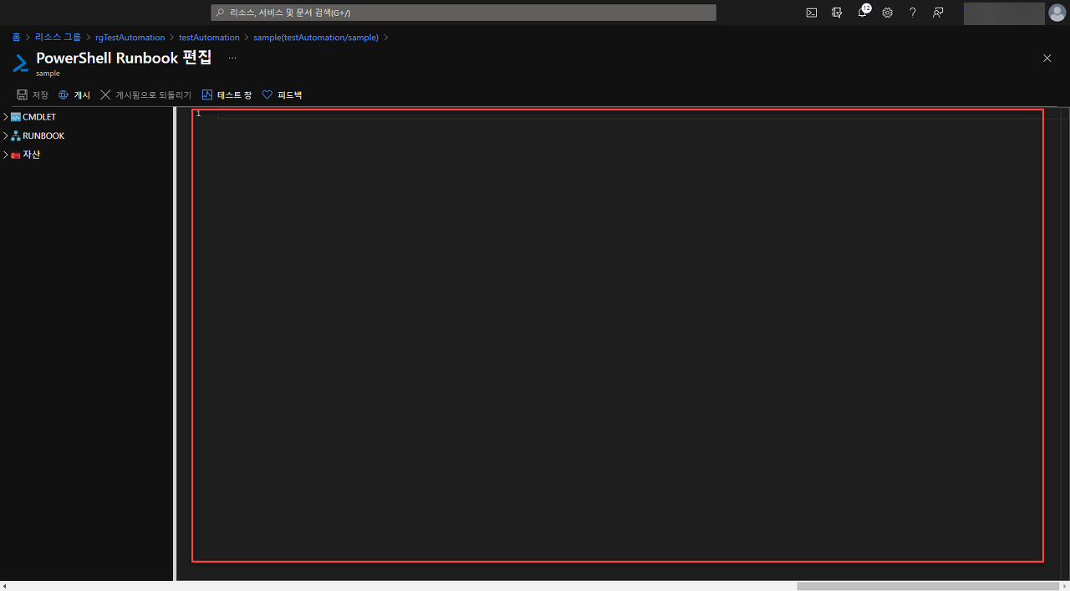1070x591 pixels.
Task: Open the directory and subscription filter icon
Action: pos(837,13)
